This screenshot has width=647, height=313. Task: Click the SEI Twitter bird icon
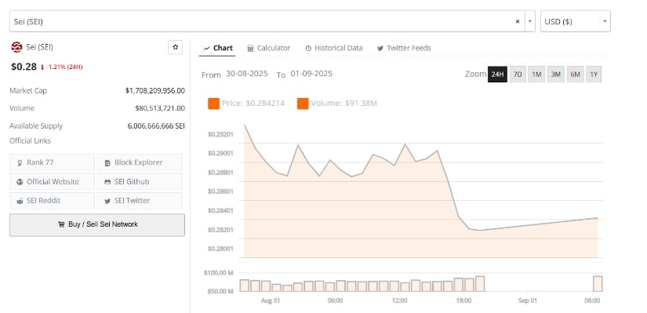pyautogui.click(x=107, y=201)
